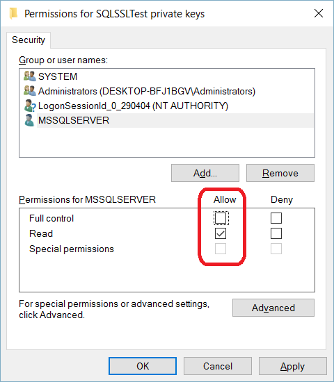Click Cancel to discard changes
The height and width of the screenshot is (382, 334).
[x=218, y=366]
